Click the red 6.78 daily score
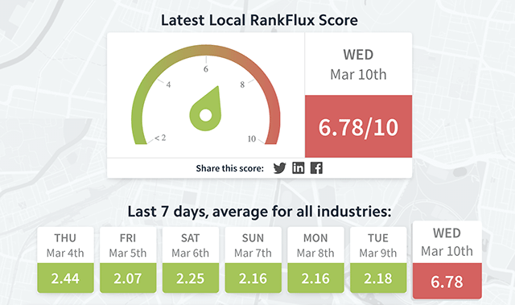This screenshot has height=305, width=515. point(447,281)
